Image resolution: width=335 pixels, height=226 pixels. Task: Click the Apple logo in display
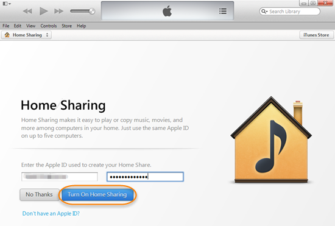[x=167, y=11]
